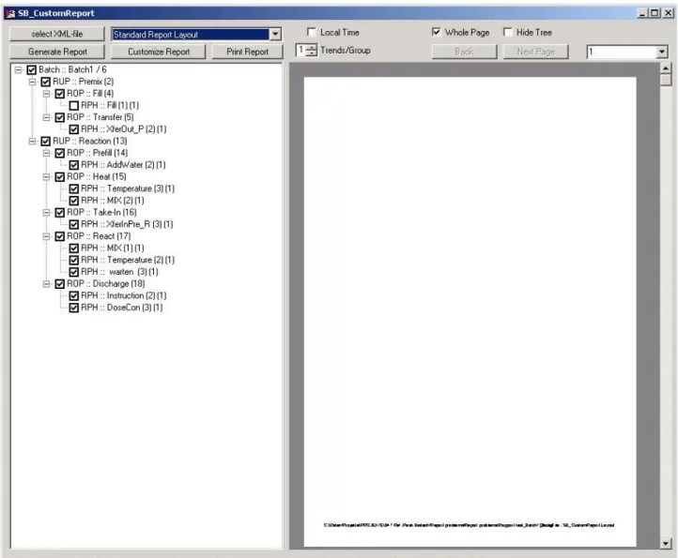
Task: Toggle the RUP :: Reaction (13) checkbox
Action: [46, 142]
